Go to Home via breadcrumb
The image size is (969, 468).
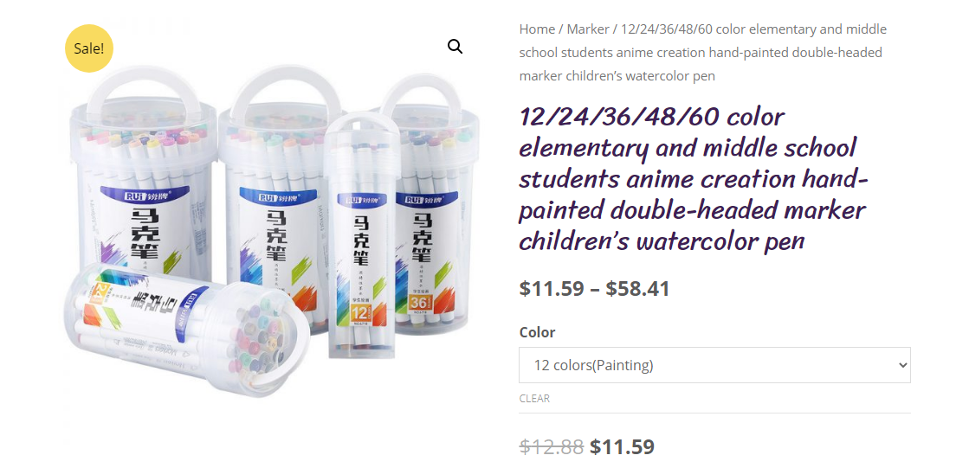(x=537, y=29)
